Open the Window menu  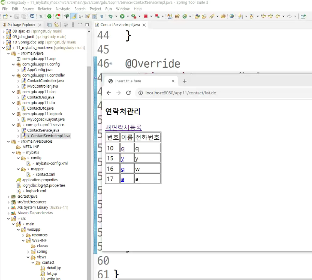coord(123,9)
